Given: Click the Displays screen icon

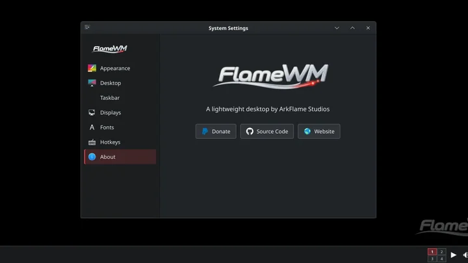Looking at the screenshot, I should pyautogui.click(x=92, y=112).
